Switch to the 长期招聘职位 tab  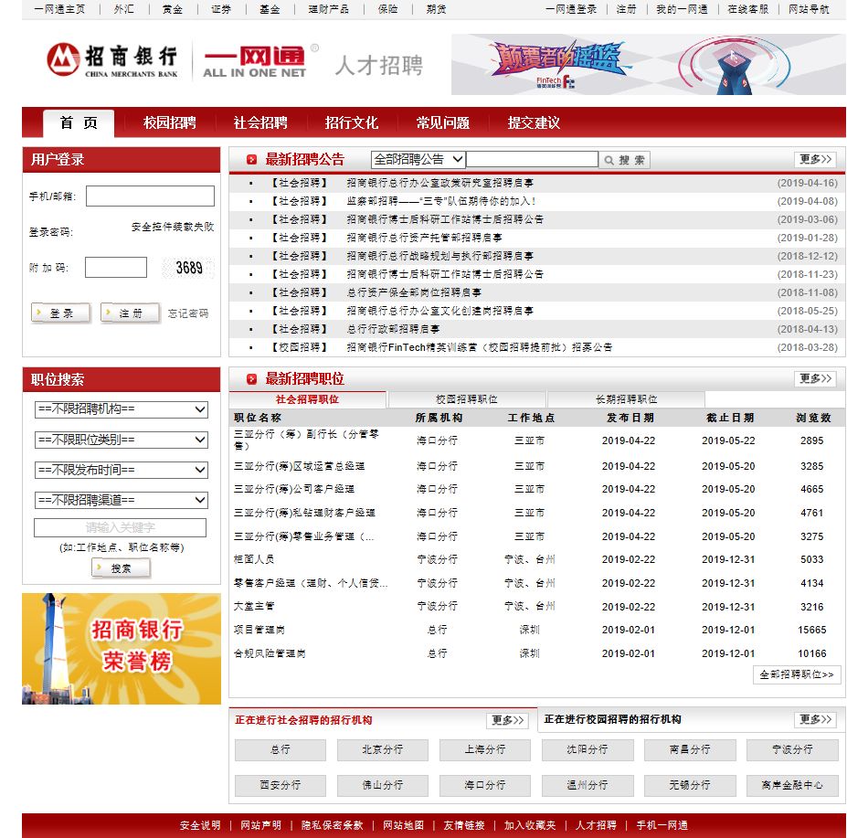tap(623, 399)
